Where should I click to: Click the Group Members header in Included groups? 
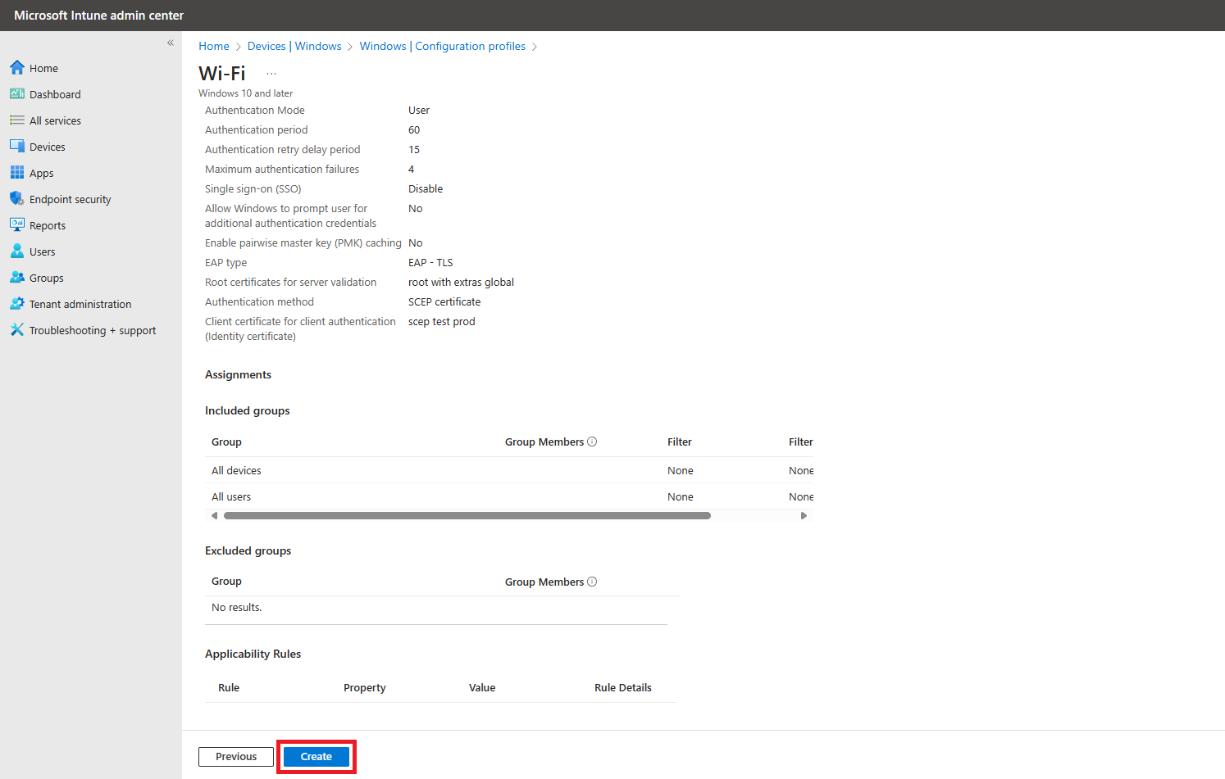coord(544,442)
